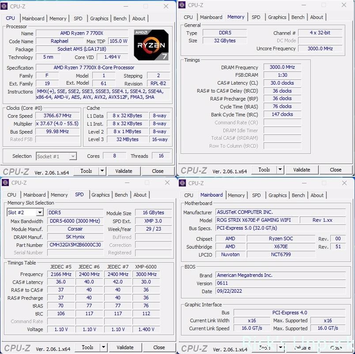Click Validate in the CPU window
This screenshot has width=355, height=354.
coord(124,171)
